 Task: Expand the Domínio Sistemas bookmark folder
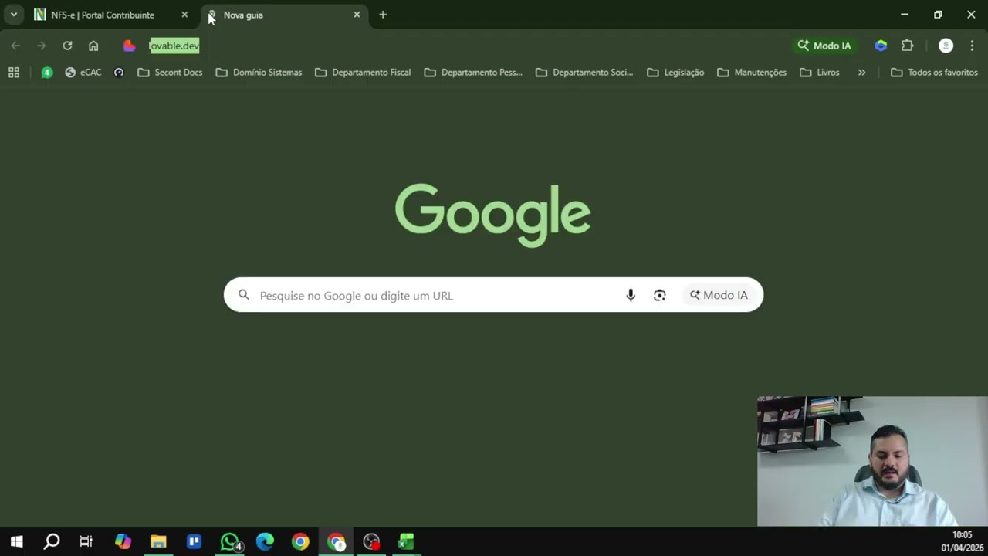pos(259,72)
